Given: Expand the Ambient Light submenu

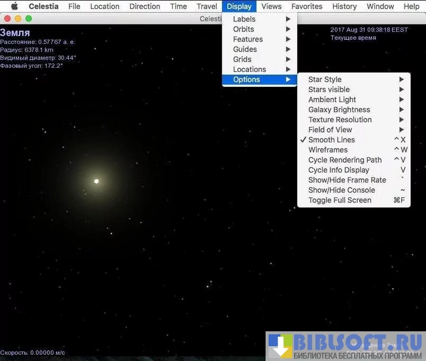Looking at the screenshot, I should tap(332, 99).
